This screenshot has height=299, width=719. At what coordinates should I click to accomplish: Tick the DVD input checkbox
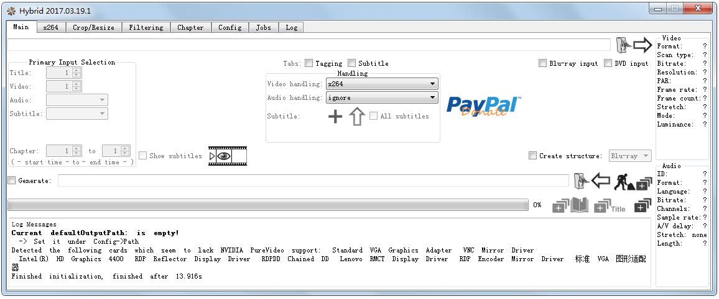click(x=608, y=63)
